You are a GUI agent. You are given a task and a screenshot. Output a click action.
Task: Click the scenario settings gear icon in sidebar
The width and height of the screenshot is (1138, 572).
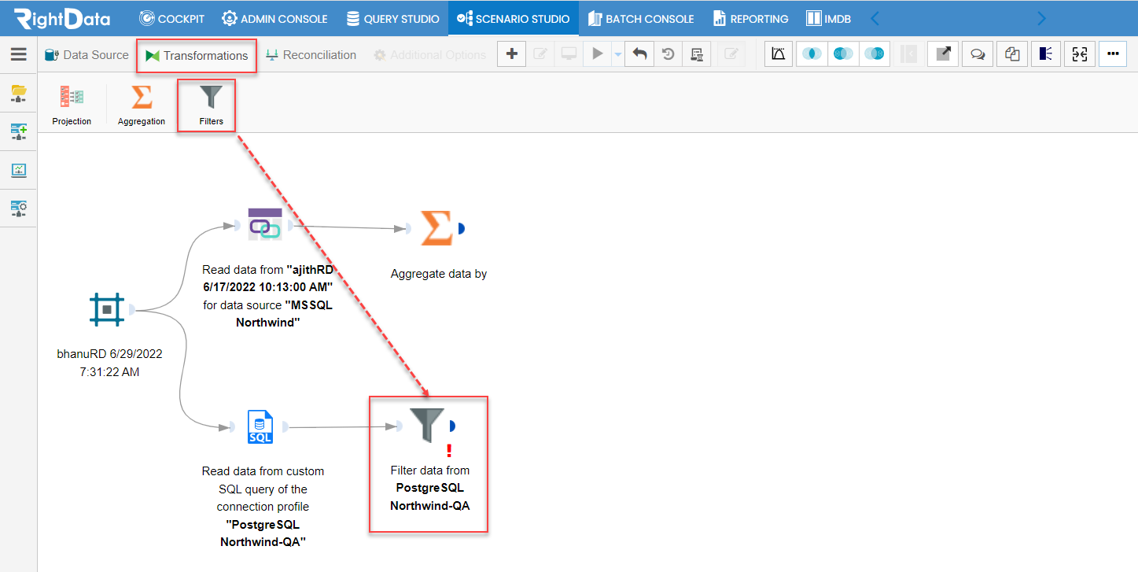pos(18,208)
